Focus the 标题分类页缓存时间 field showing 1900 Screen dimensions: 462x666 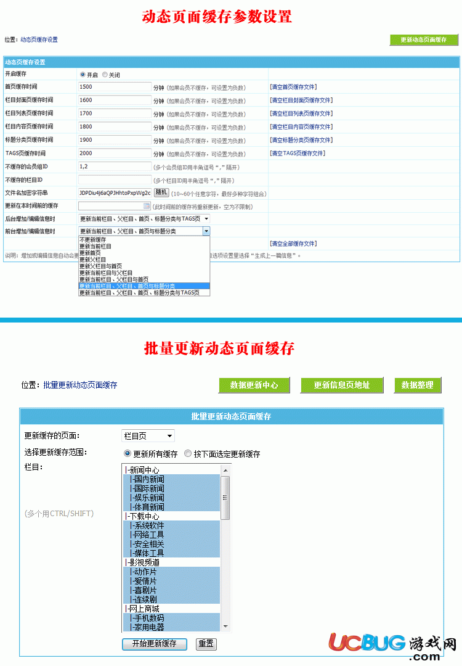point(115,140)
